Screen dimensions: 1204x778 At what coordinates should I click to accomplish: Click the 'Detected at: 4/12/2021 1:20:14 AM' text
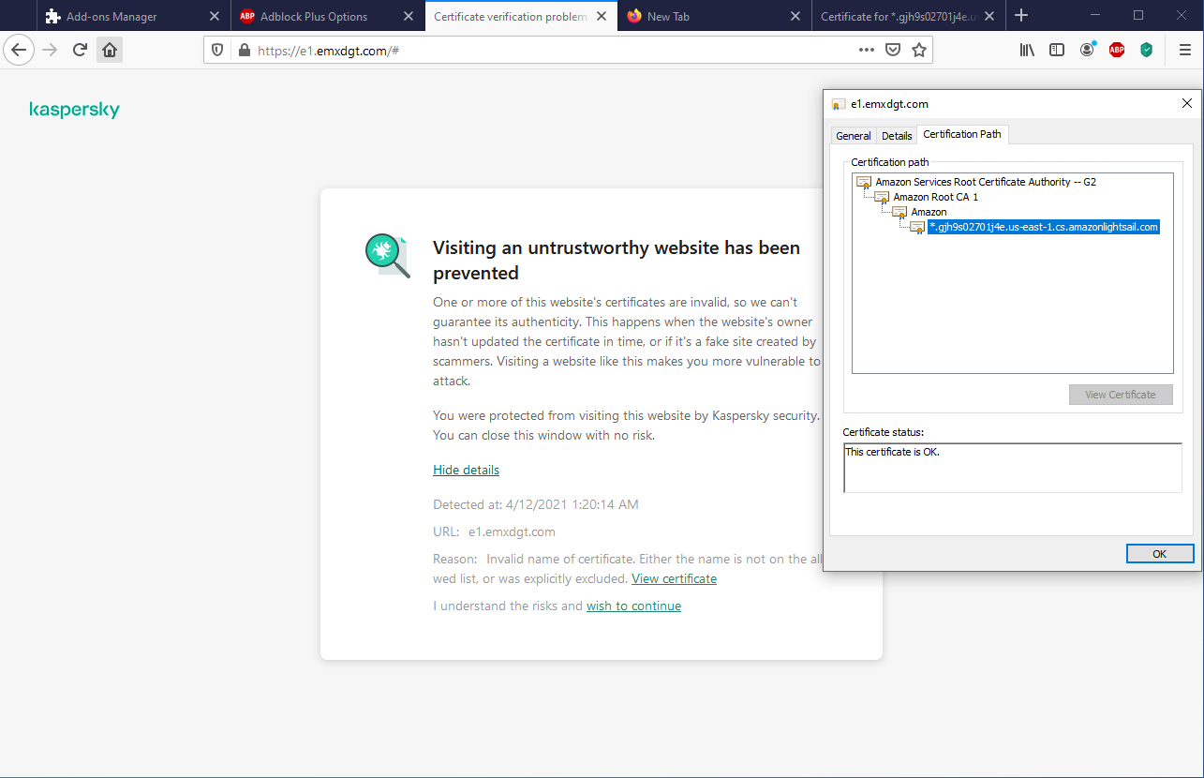[x=536, y=504]
